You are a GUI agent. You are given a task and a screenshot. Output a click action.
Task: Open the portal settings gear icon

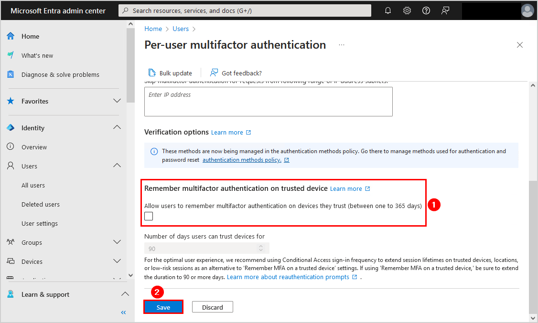pyautogui.click(x=407, y=10)
